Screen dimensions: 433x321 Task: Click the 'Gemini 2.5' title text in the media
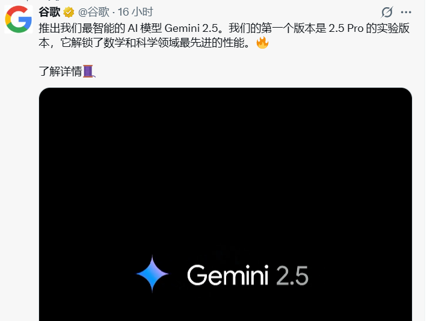click(x=248, y=275)
